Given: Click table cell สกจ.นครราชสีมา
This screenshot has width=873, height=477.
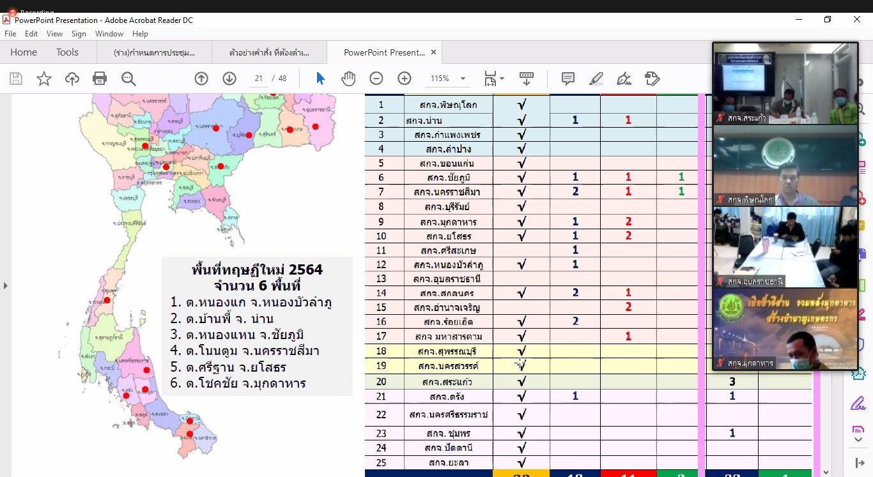Looking at the screenshot, I should (x=447, y=192).
